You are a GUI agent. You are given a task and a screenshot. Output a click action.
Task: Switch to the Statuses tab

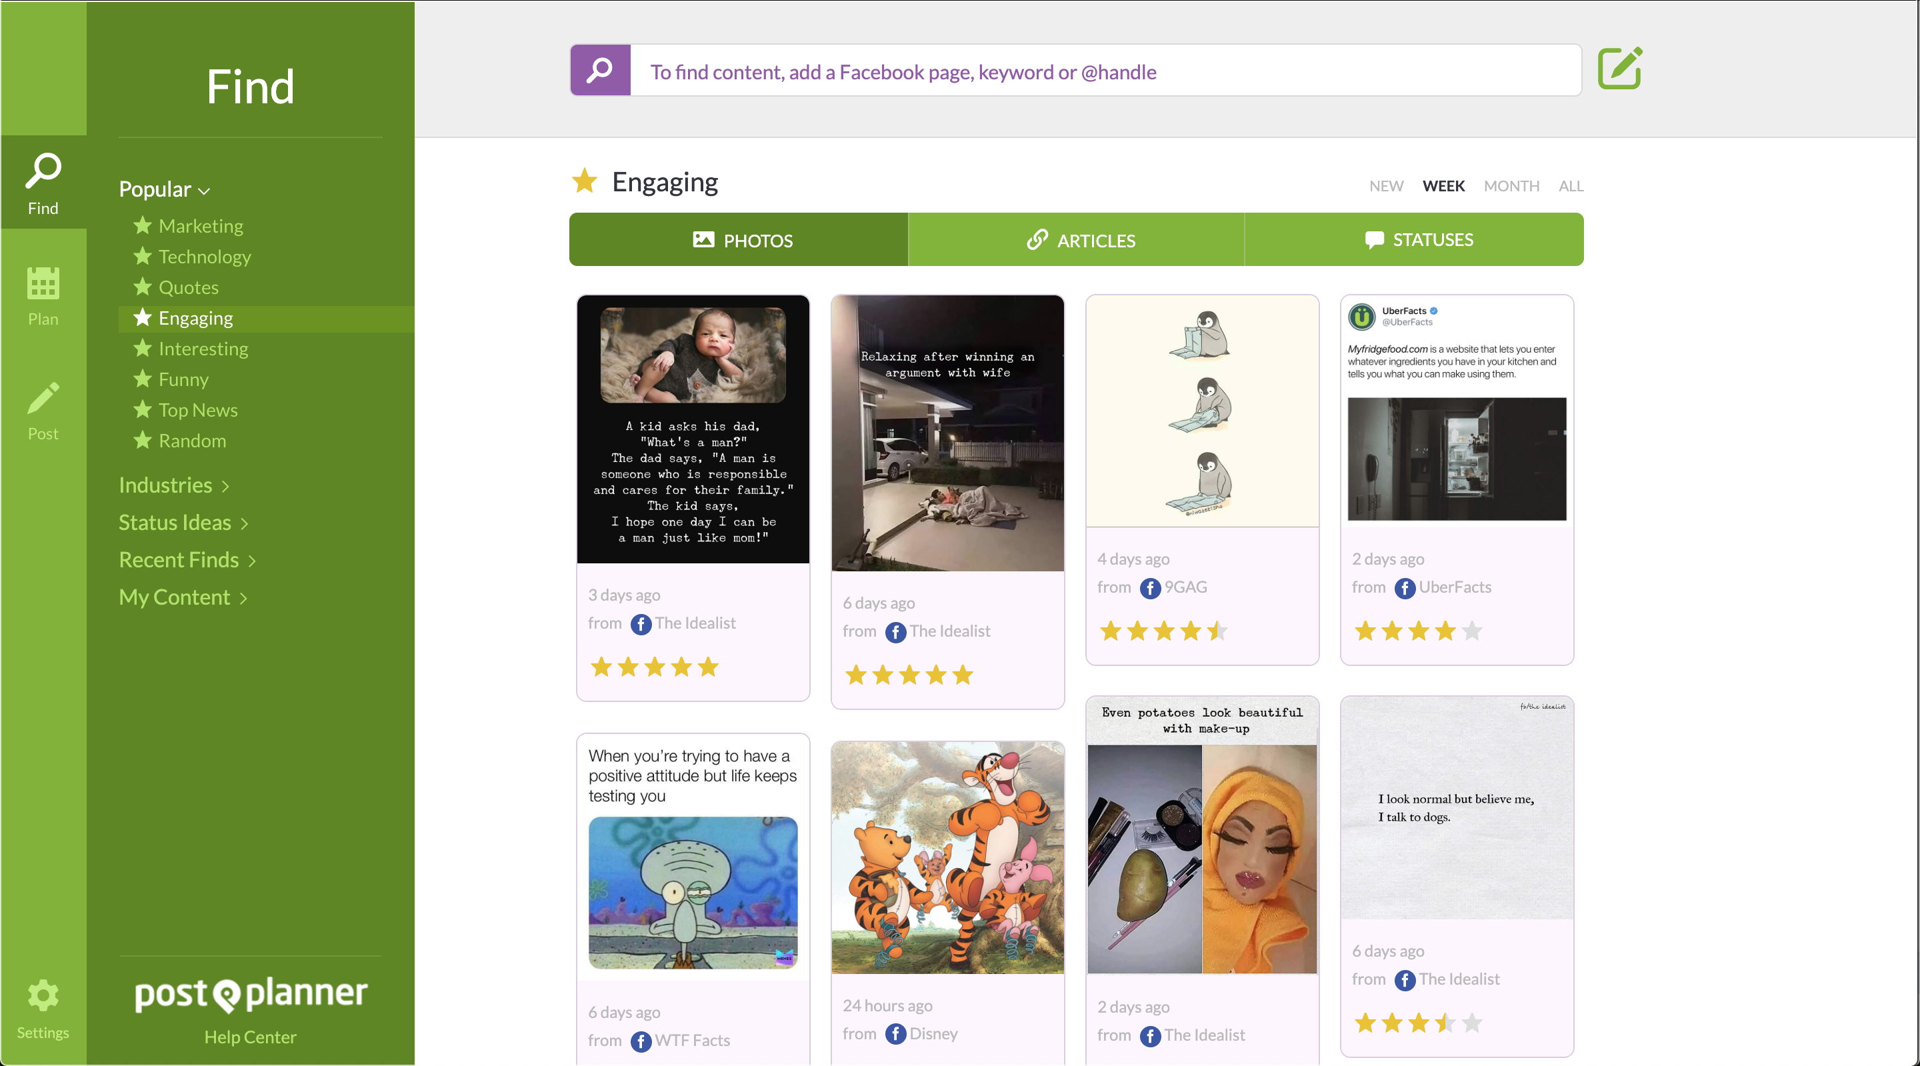1414,239
